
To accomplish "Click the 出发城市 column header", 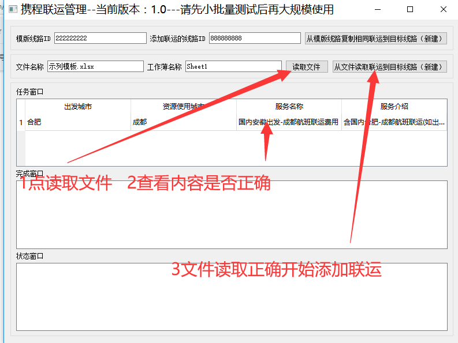I will (78, 107).
